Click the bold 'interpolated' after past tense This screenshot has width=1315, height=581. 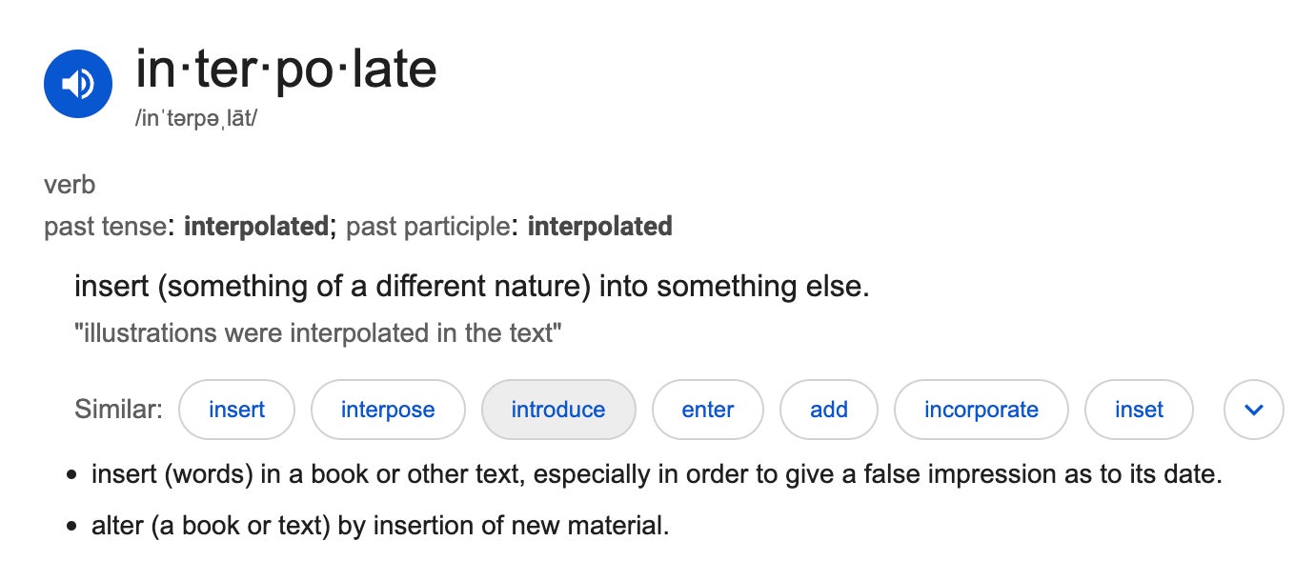[x=255, y=227]
